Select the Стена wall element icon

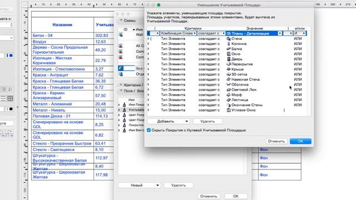point(229,38)
